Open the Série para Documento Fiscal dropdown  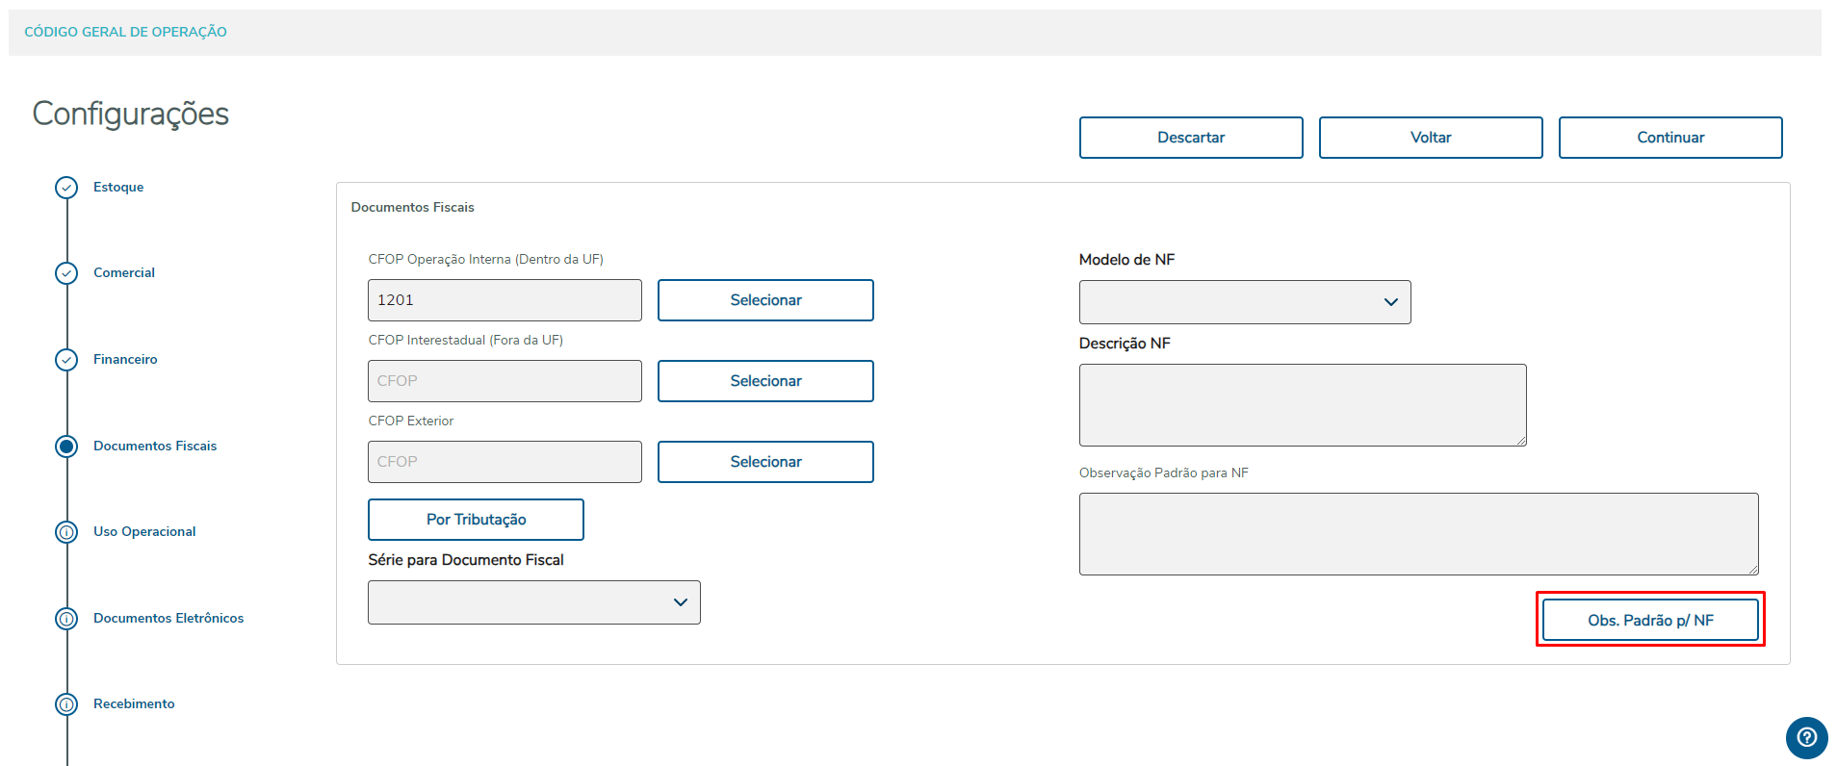(x=533, y=602)
